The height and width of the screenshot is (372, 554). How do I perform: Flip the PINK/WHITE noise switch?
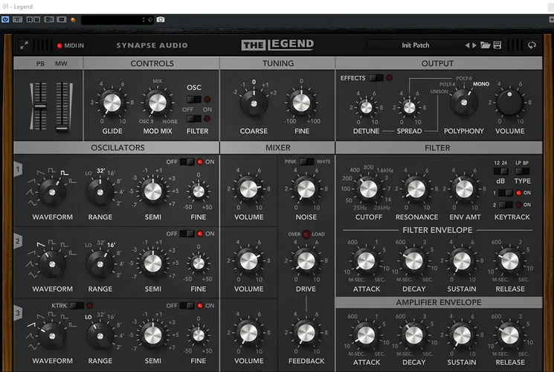[306, 161]
